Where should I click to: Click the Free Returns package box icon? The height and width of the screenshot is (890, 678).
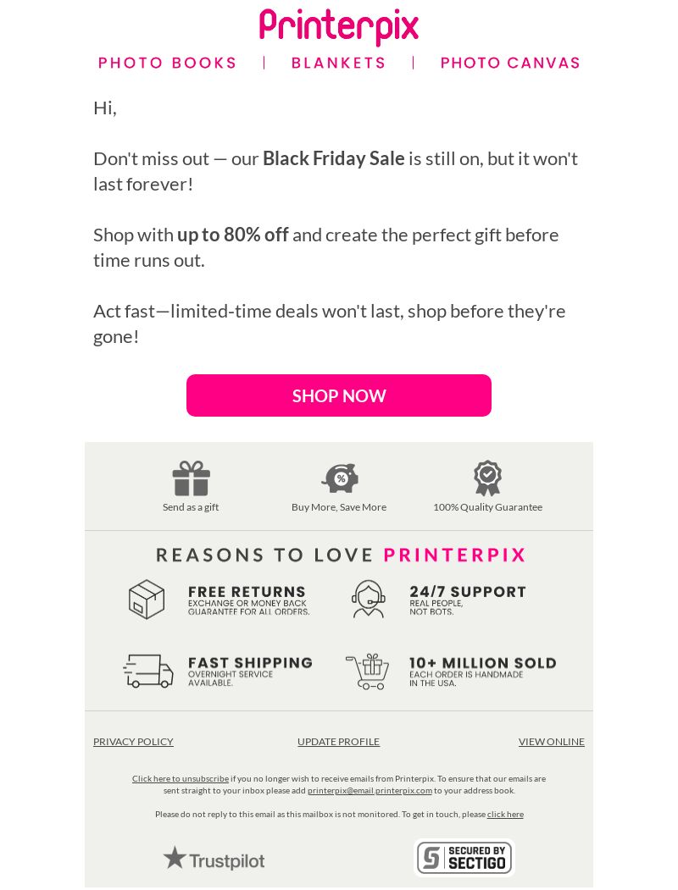pyautogui.click(x=147, y=600)
